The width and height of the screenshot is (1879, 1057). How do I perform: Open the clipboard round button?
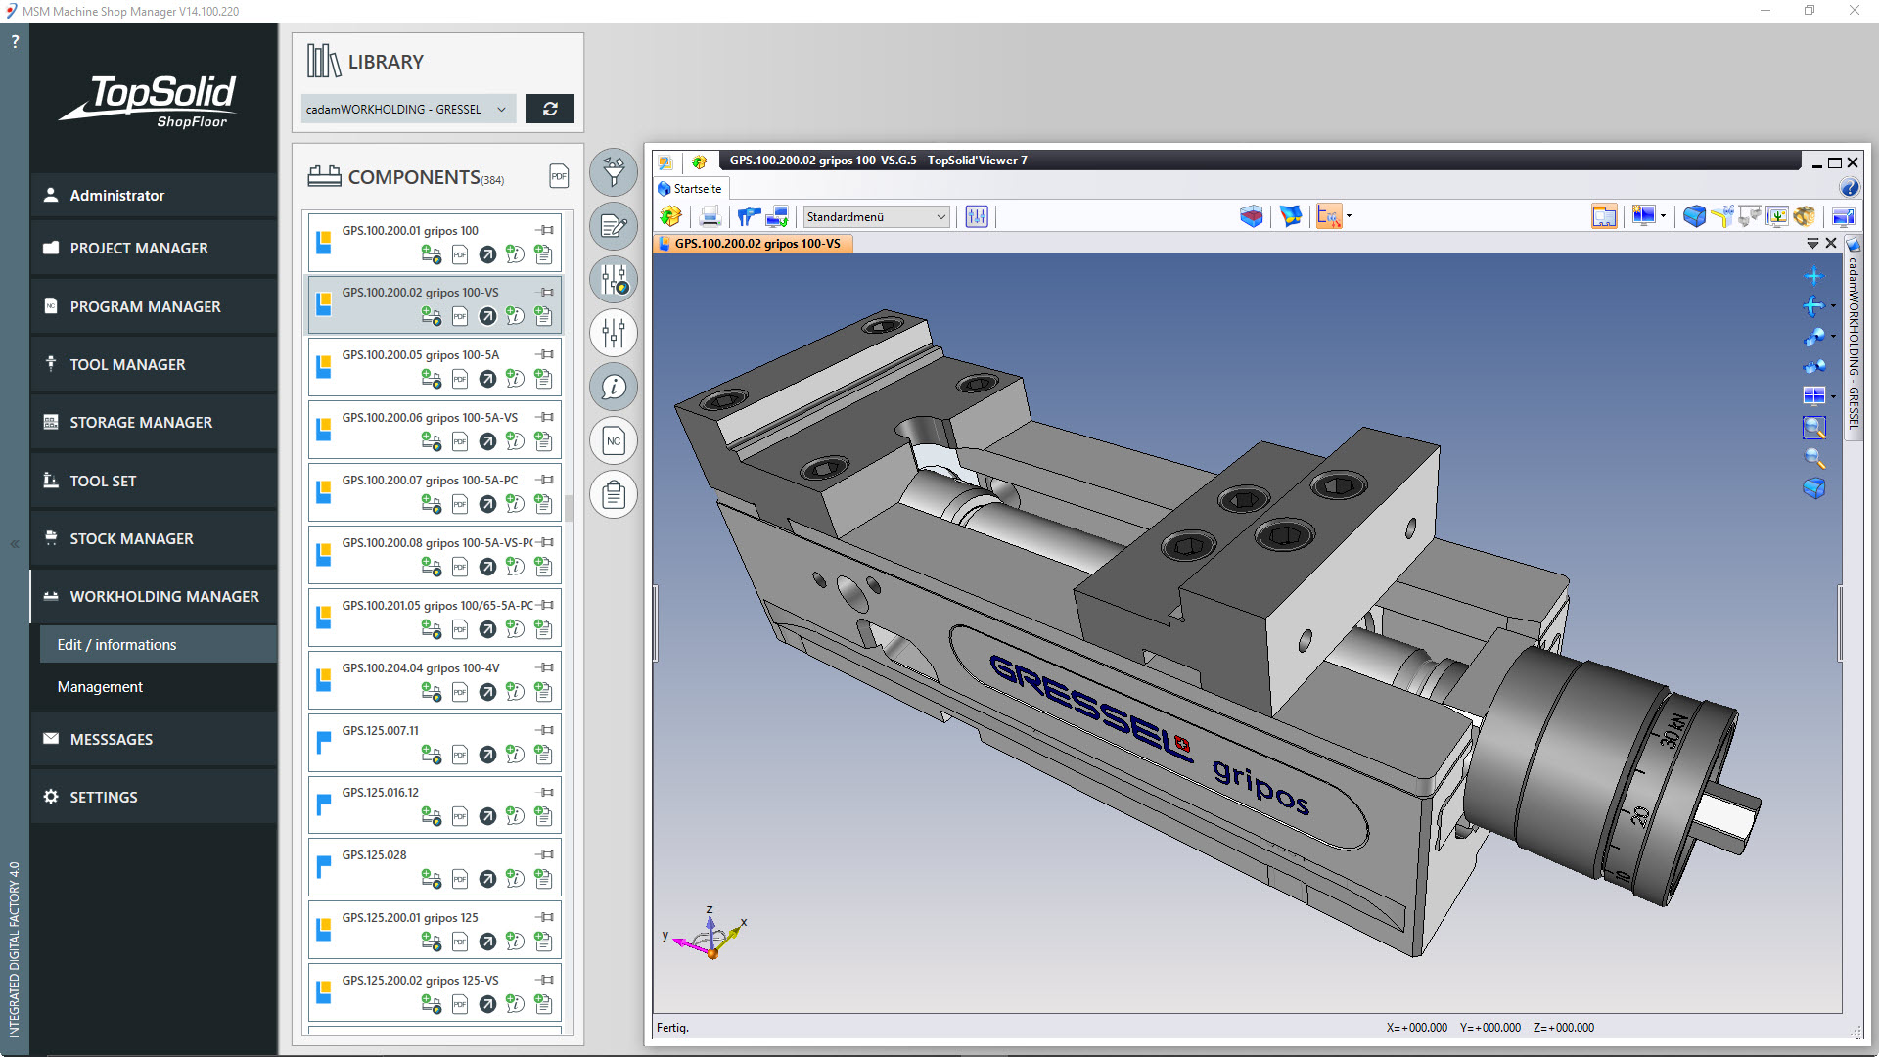click(614, 495)
